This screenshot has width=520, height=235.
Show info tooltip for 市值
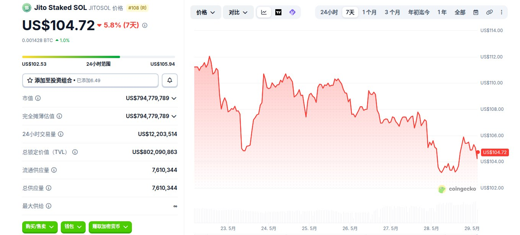pos(38,98)
